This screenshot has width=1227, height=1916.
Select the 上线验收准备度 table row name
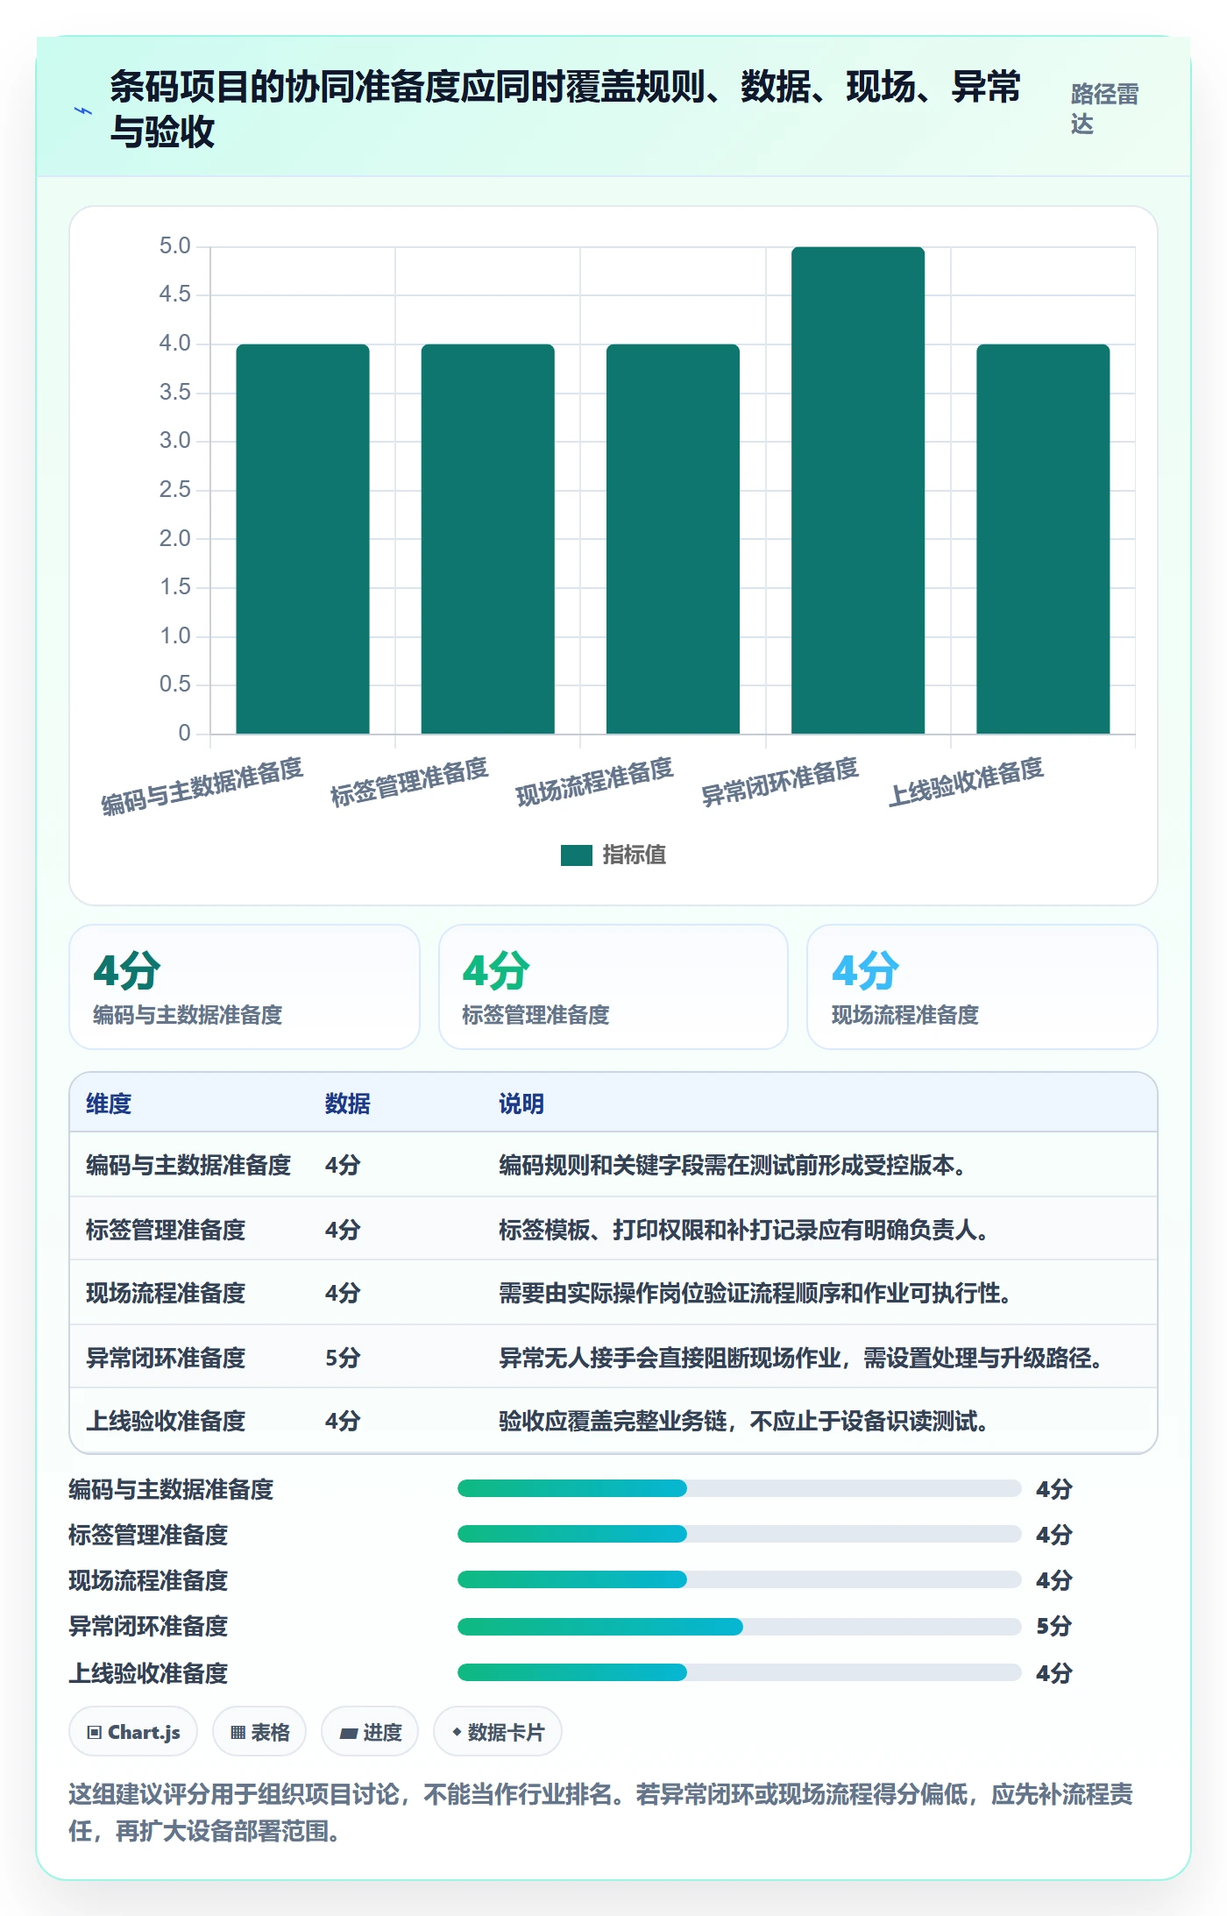[x=166, y=1421]
